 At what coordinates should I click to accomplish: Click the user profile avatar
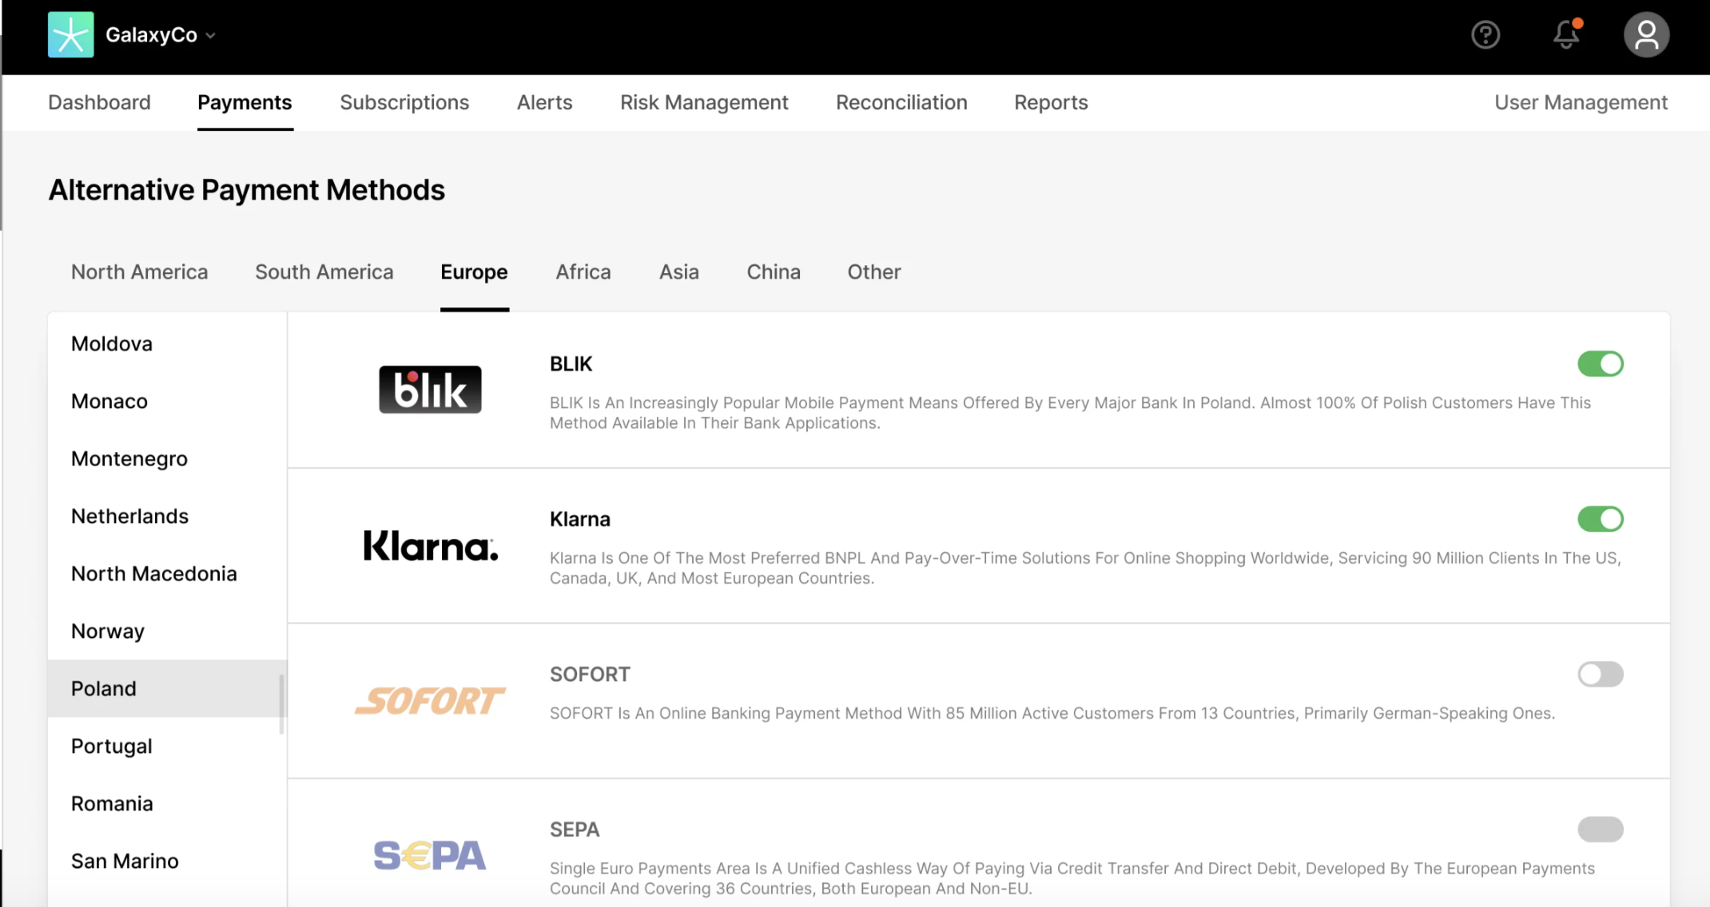(1646, 35)
